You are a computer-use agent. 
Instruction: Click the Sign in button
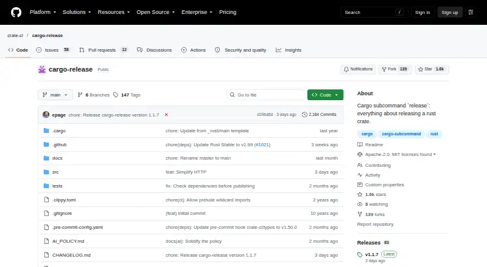point(422,12)
